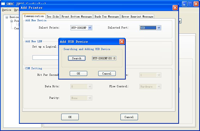
Task: Collapse the Pos tree node
Action: 11,21
